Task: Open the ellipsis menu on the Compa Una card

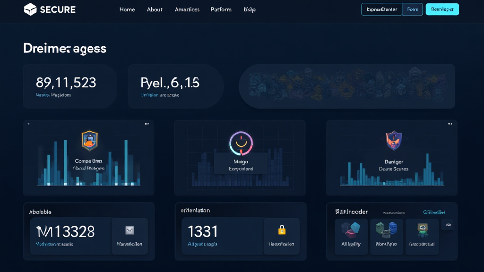Action: pos(147,123)
